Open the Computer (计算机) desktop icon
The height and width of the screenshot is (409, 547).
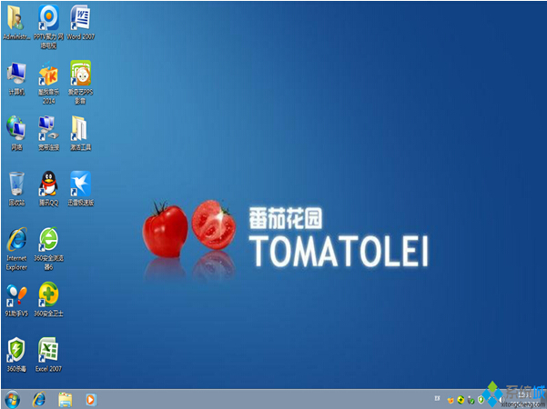tap(16, 74)
